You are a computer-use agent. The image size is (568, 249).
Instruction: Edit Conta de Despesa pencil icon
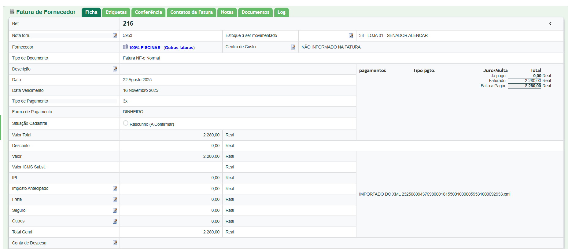115,243
